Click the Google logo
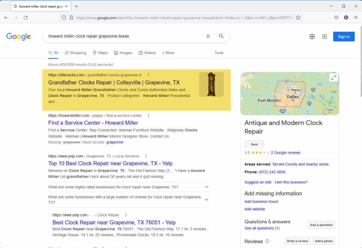362x248 pixels. tap(18, 36)
